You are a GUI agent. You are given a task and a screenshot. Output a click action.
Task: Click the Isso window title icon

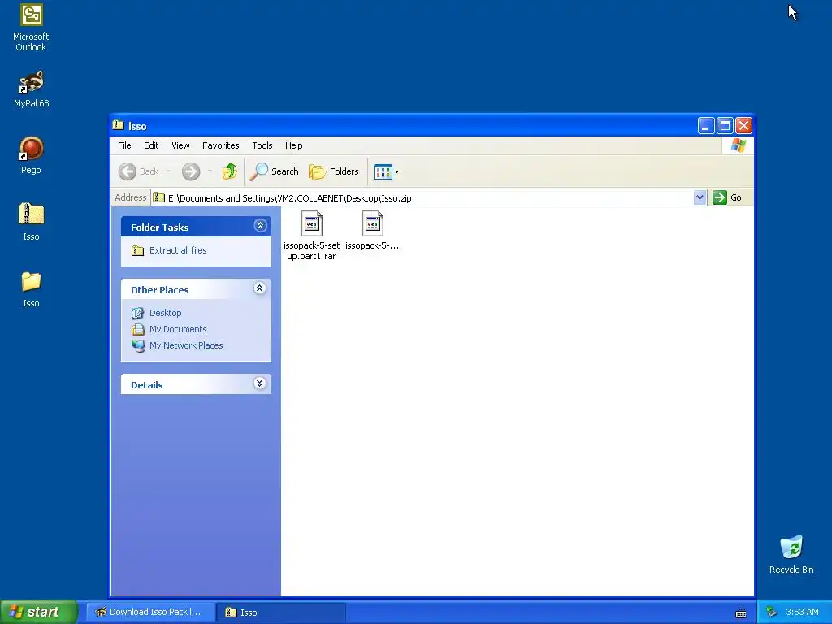[x=119, y=125]
